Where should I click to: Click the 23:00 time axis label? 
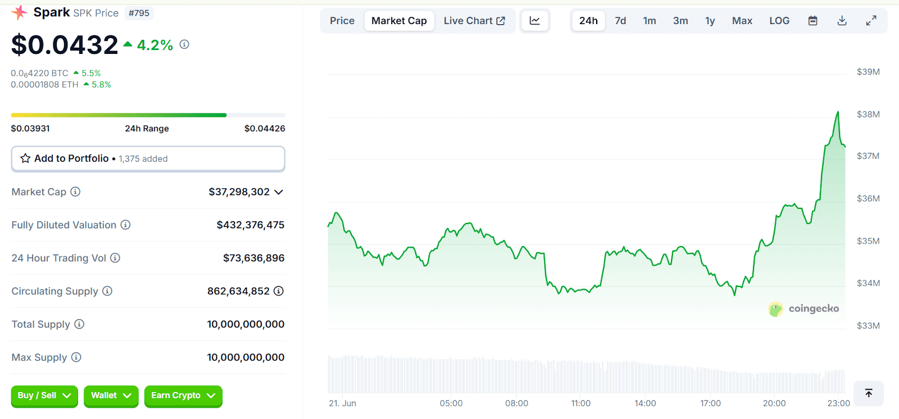[x=838, y=403]
